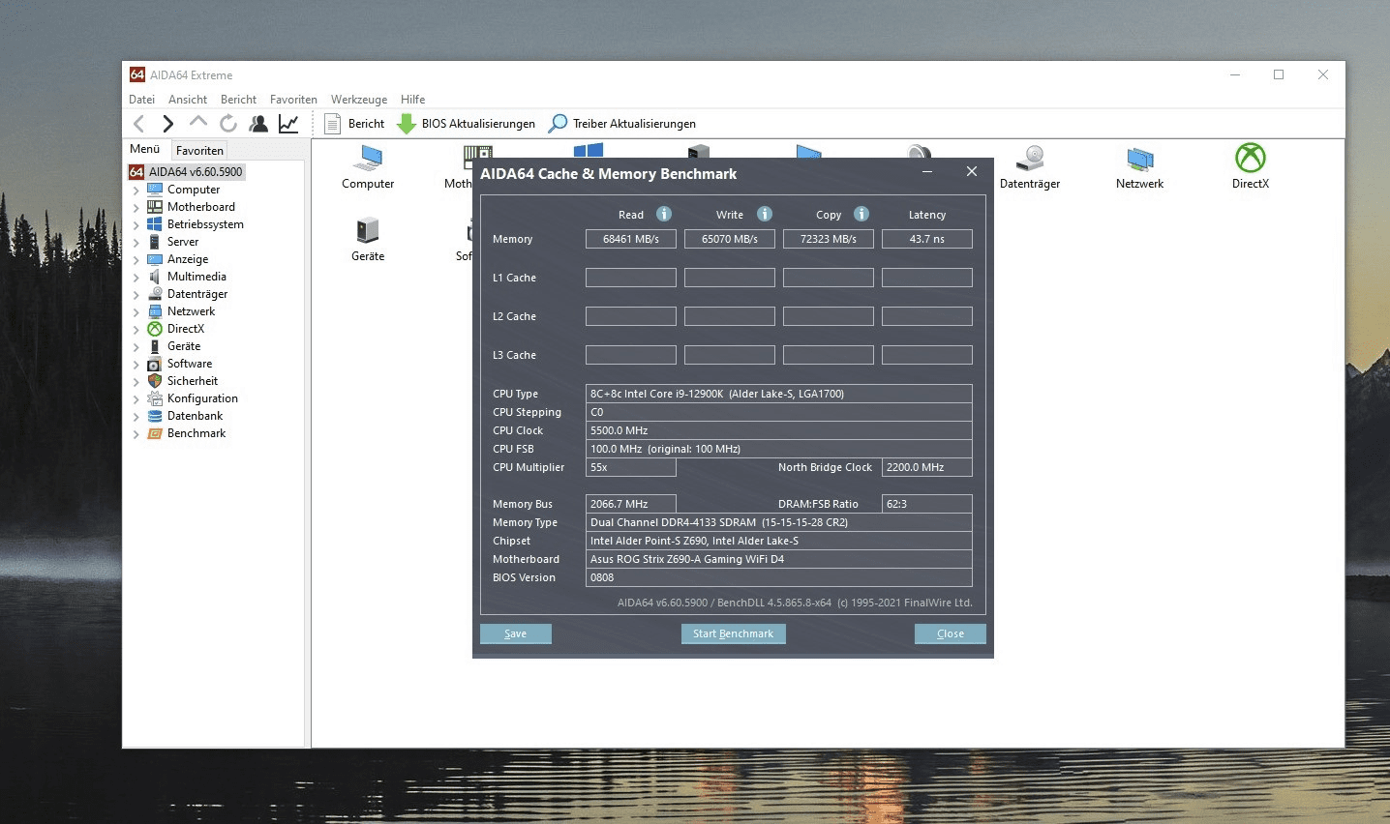Go forward with the right arrow toolbar icon
1390x824 pixels.
[168, 123]
